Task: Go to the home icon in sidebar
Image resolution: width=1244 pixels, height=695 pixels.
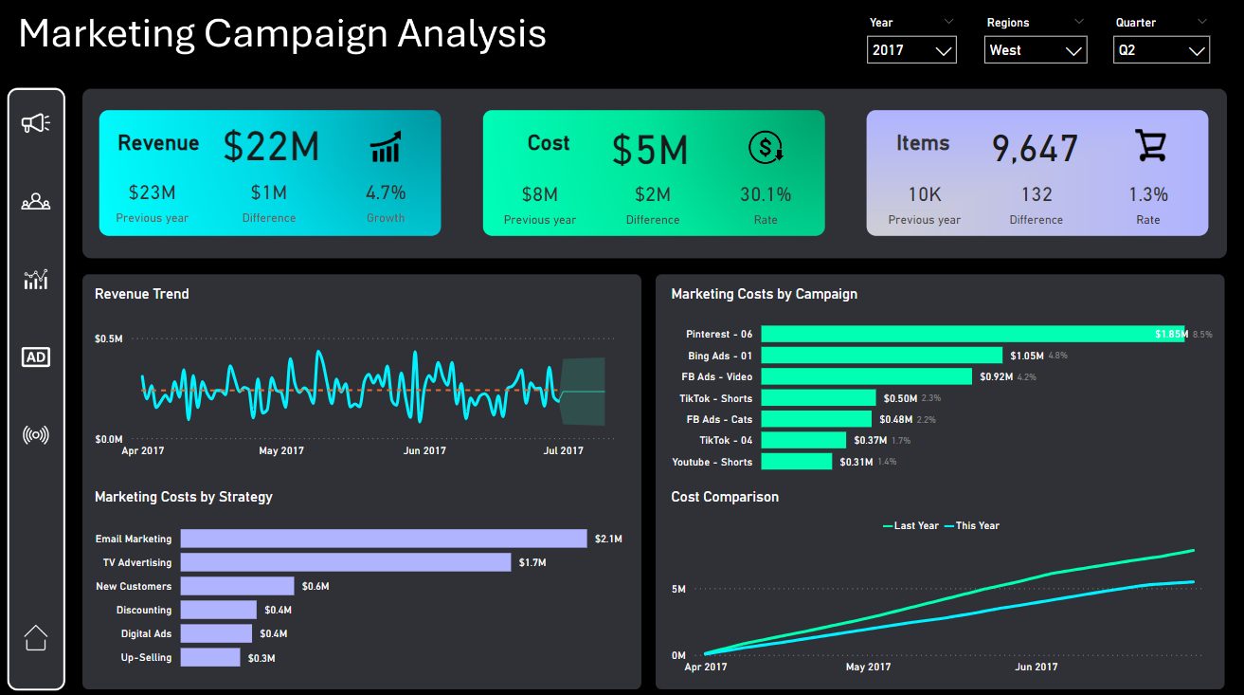Action: pyautogui.click(x=36, y=637)
